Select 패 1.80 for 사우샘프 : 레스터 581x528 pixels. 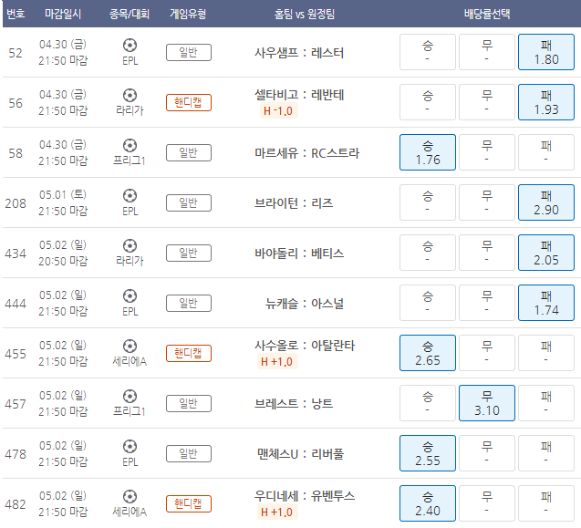pyautogui.click(x=546, y=52)
